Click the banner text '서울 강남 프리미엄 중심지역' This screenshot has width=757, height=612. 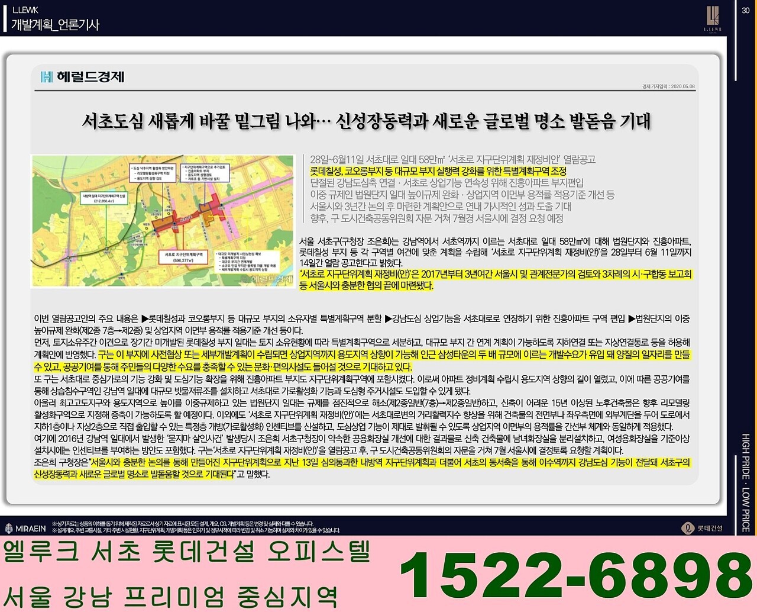tap(170, 596)
